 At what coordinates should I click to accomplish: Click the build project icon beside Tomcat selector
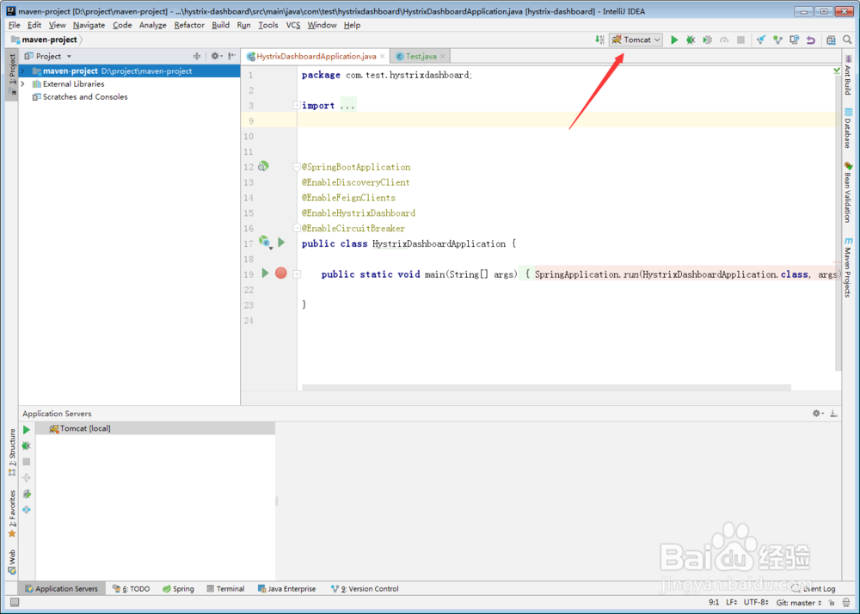599,40
